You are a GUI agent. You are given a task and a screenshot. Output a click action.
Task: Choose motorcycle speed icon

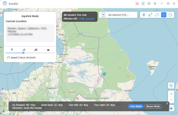[36, 50]
